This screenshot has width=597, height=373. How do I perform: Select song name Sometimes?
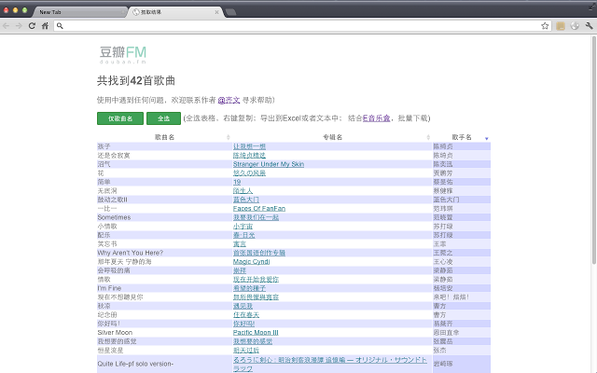pos(114,217)
